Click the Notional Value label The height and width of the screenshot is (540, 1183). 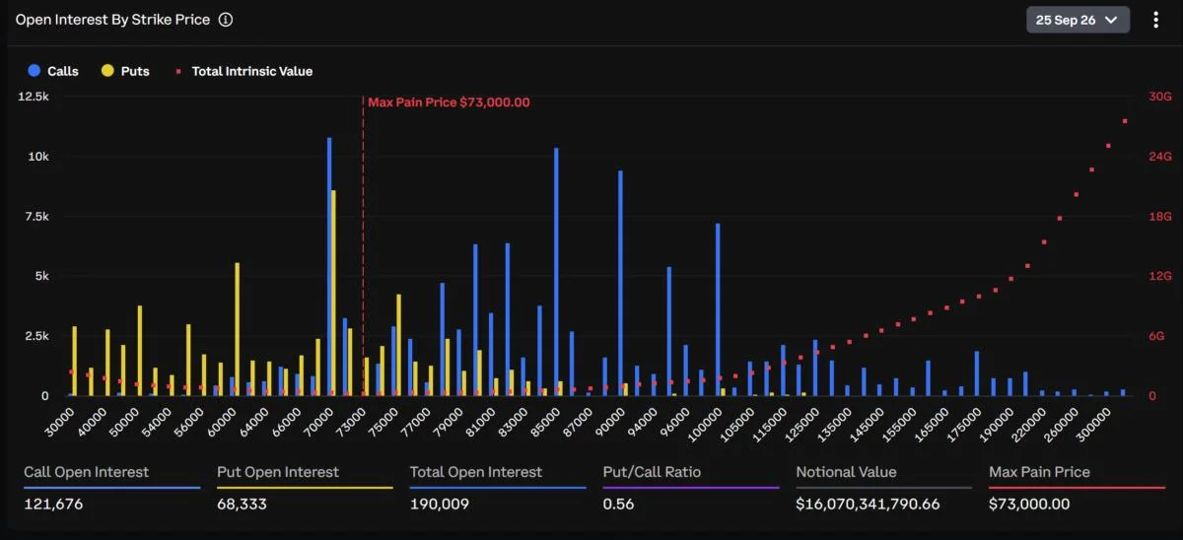coord(847,472)
